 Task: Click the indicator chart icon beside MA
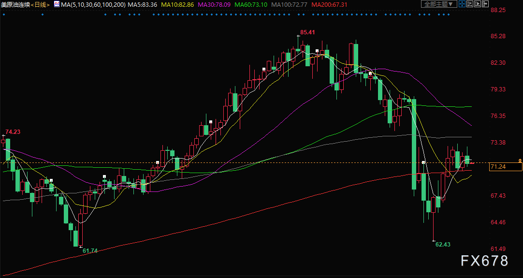[57, 4]
